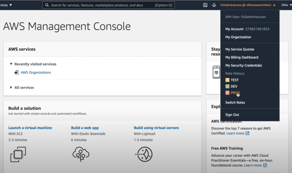Open the CloudShell terminal icon
292x173 pixels.
[x=205, y=5]
